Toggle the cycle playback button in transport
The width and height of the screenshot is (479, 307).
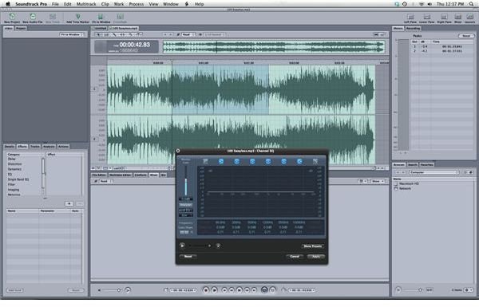pos(264,290)
